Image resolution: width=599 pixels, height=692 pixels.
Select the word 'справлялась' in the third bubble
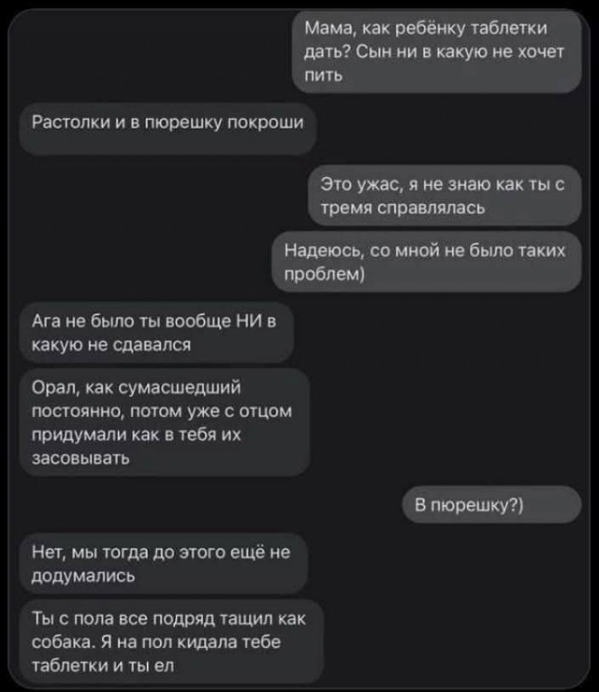click(431, 208)
